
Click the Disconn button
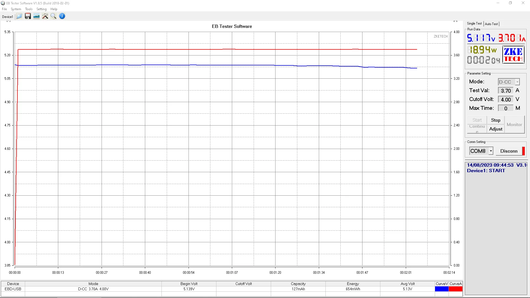[509, 151]
